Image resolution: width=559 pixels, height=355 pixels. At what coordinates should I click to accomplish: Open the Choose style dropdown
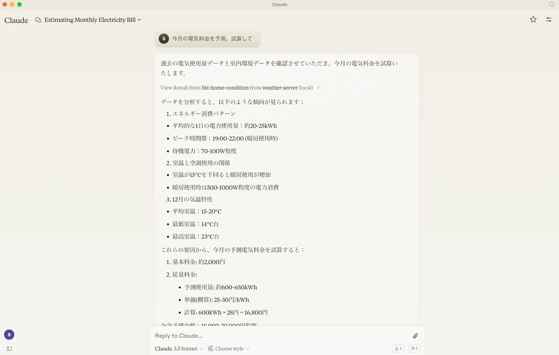[229, 349]
